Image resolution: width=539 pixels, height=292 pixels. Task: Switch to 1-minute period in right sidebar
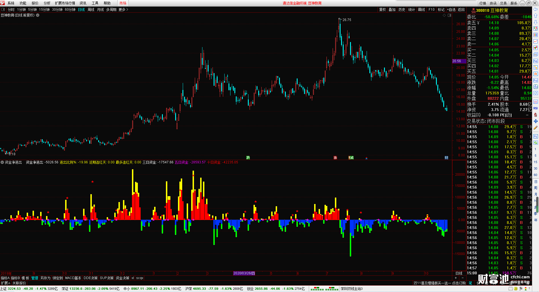point(536,149)
